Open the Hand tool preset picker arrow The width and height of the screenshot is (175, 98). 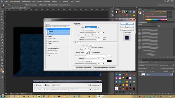point(5,5)
